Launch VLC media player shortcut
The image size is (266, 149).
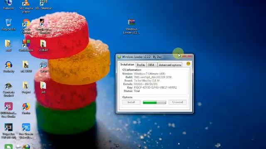click(x=26, y=7)
